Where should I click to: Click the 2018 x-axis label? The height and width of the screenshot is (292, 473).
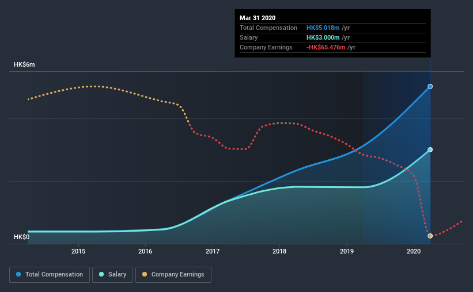pyautogui.click(x=279, y=251)
